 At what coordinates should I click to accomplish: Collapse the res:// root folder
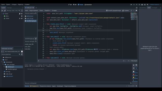point(2,60)
